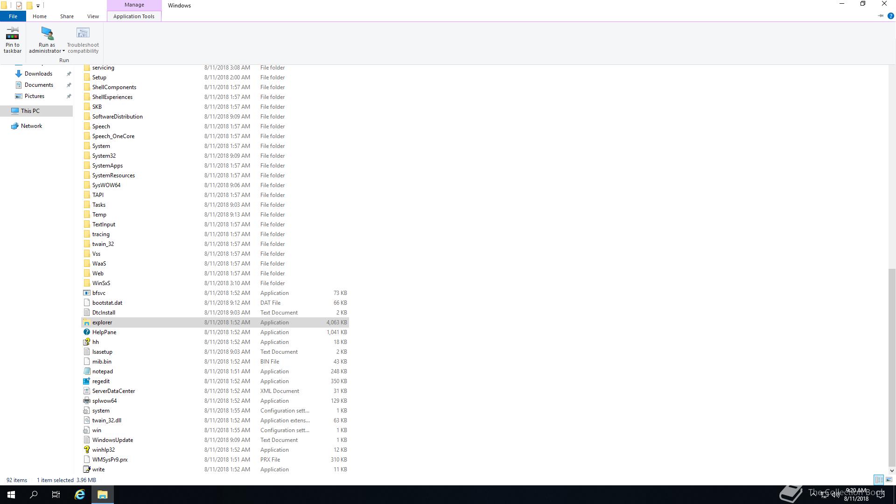
Task: Select the notepad application icon
Action: tap(87, 371)
